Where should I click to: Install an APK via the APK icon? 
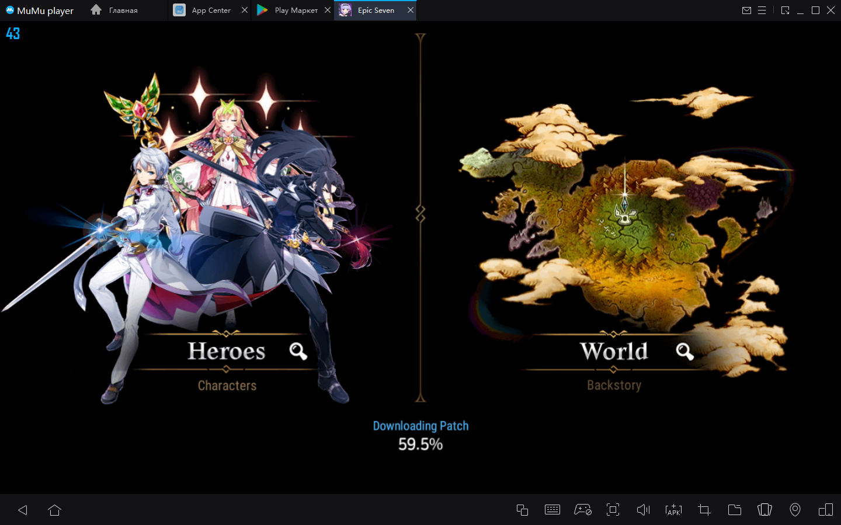coord(673,510)
